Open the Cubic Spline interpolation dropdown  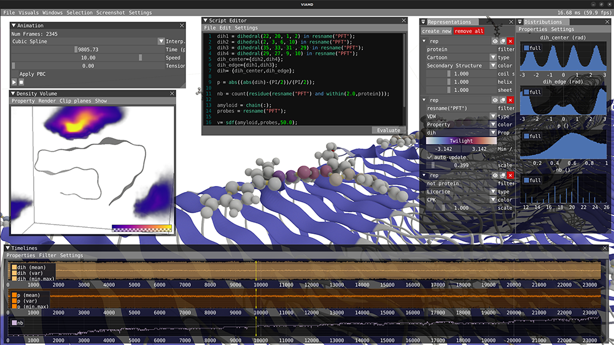point(161,42)
